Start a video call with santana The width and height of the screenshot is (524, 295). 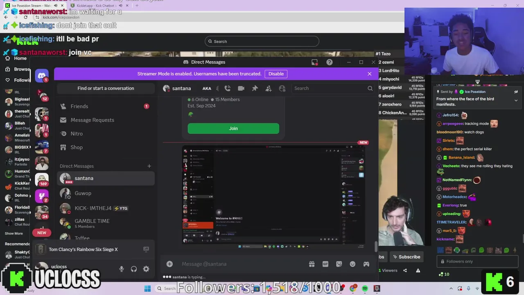(241, 88)
